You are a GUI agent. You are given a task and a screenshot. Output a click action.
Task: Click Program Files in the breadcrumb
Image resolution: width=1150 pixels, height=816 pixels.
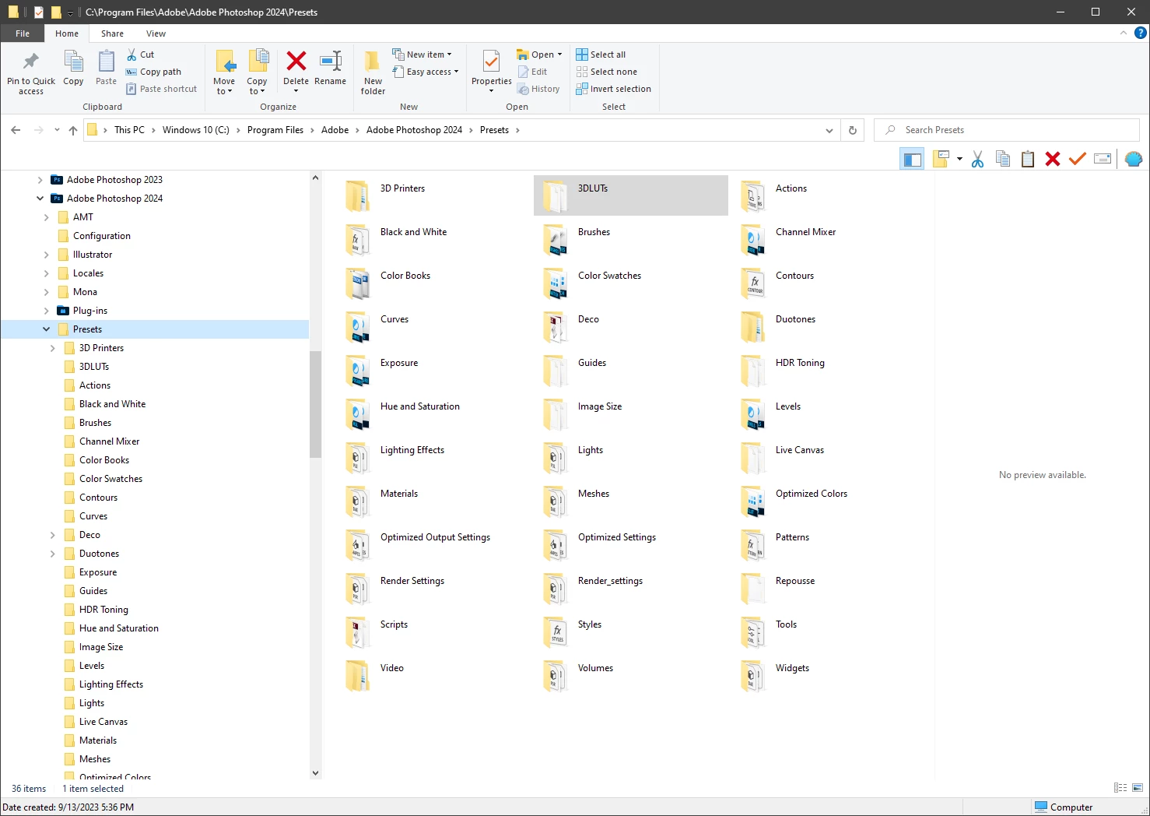(275, 130)
